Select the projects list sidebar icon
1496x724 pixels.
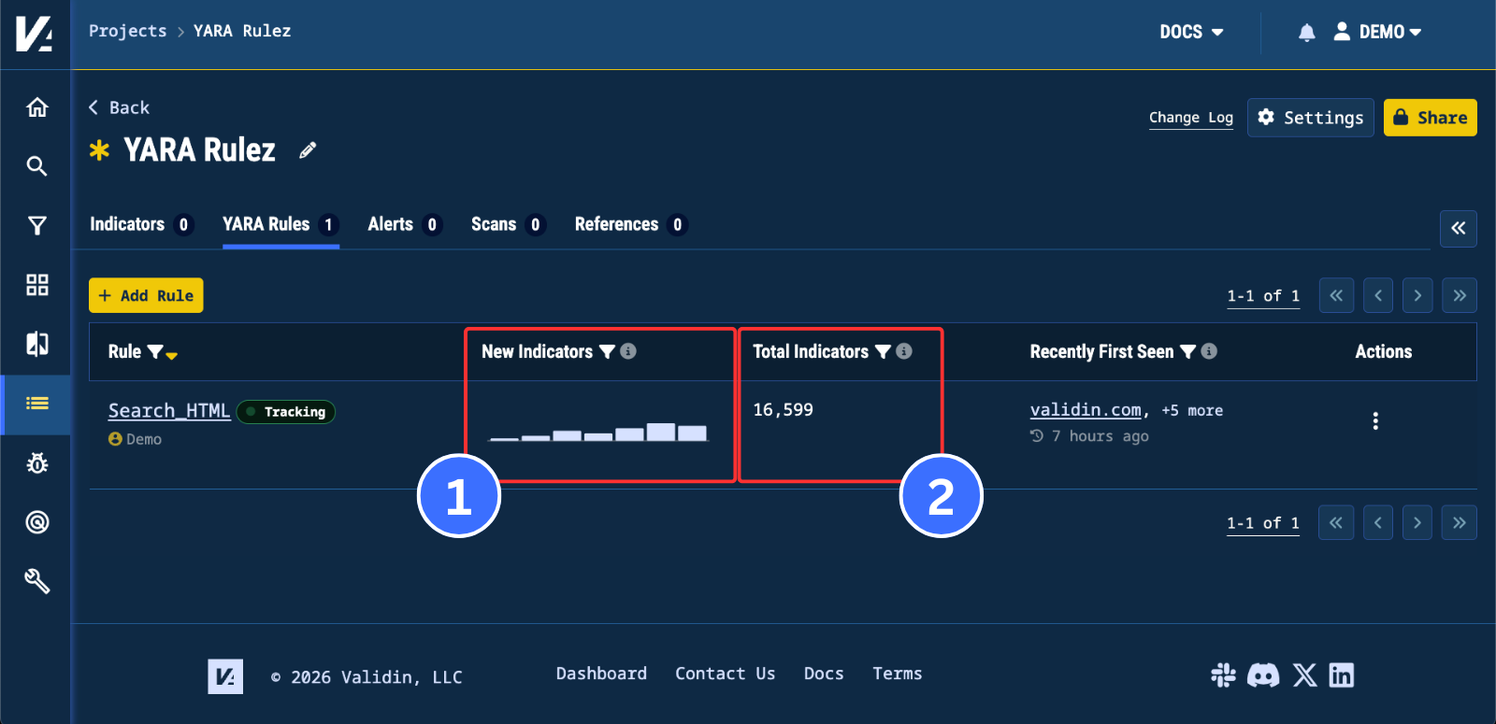(x=37, y=404)
